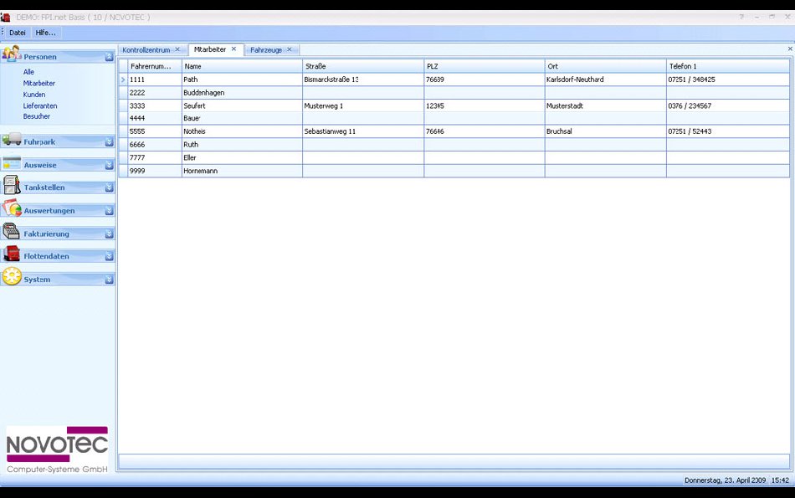Collapse the Personen section chevron

pyautogui.click(x=109, y=57)
